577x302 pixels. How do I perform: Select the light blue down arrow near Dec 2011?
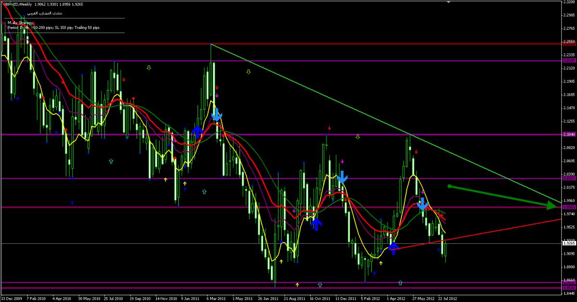click(x=342, y=177)
